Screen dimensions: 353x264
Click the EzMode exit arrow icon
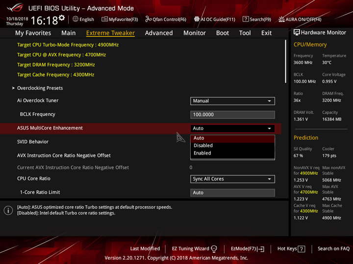pos(261,249)
